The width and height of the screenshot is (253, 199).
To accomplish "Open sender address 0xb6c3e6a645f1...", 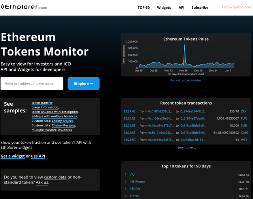I will click(x=161, y=140).
